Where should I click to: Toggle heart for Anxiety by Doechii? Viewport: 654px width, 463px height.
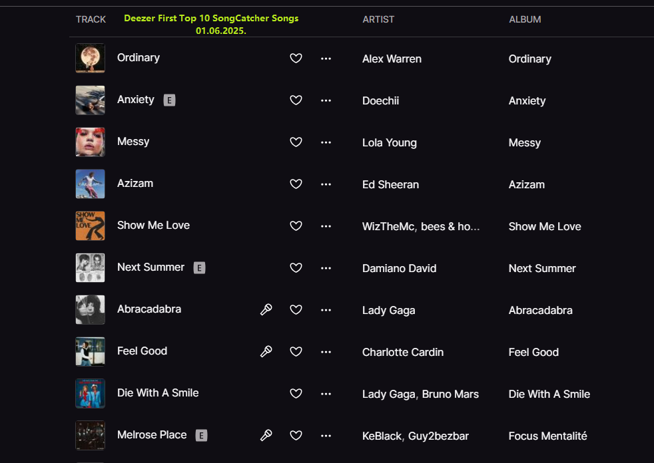[x=296, y=100]
